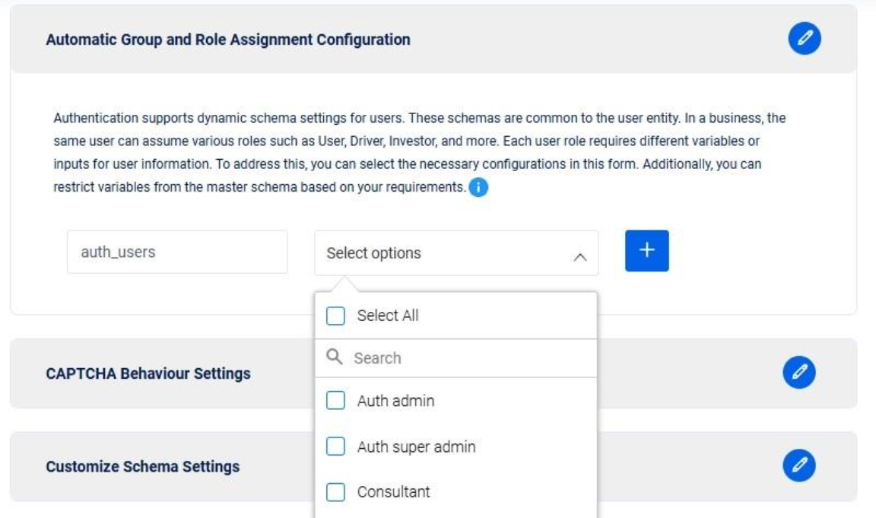Viewport: 876px width, 518px height.
Task: Collapse the Automatic Group and Role Assignment header
Action: 228,40
